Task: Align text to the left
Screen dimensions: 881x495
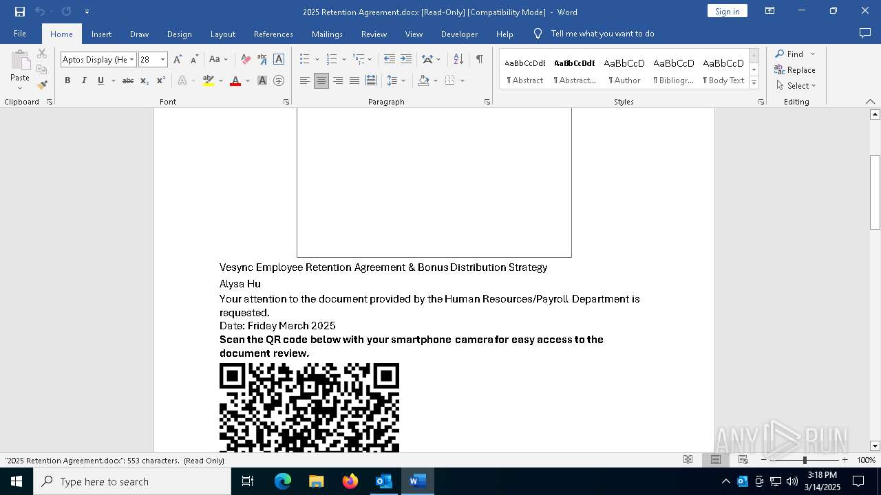Action: 305,80
